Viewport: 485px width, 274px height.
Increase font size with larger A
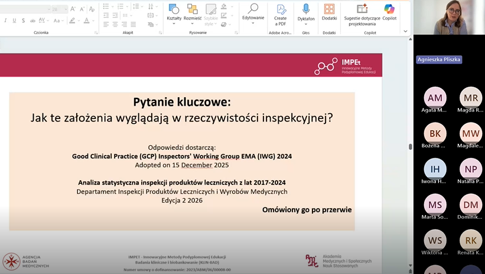click(x=73, y=9)
